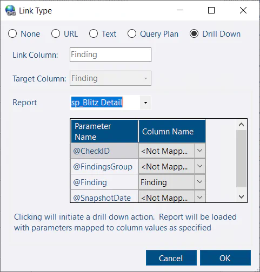
Task: Click the Parameter Name column header
Action: (x=105, y=131)
